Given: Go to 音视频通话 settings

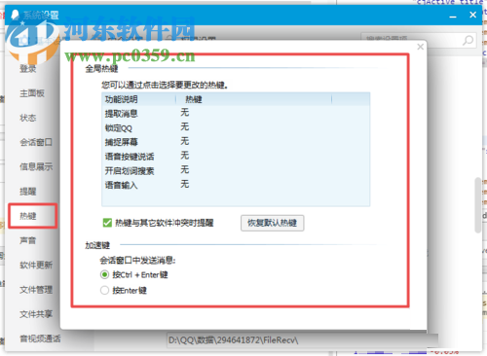Looking at the screenshot, I should tap(40, 338).
